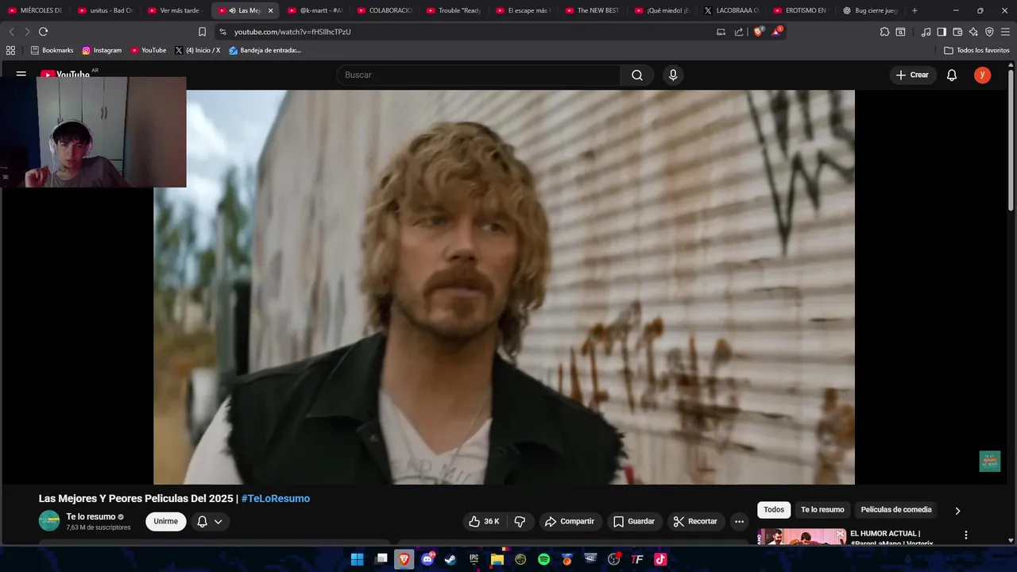Select the Películas de comedia chip
The width and height of the screenshot is (1017, 572).
(x=896, y=510)
